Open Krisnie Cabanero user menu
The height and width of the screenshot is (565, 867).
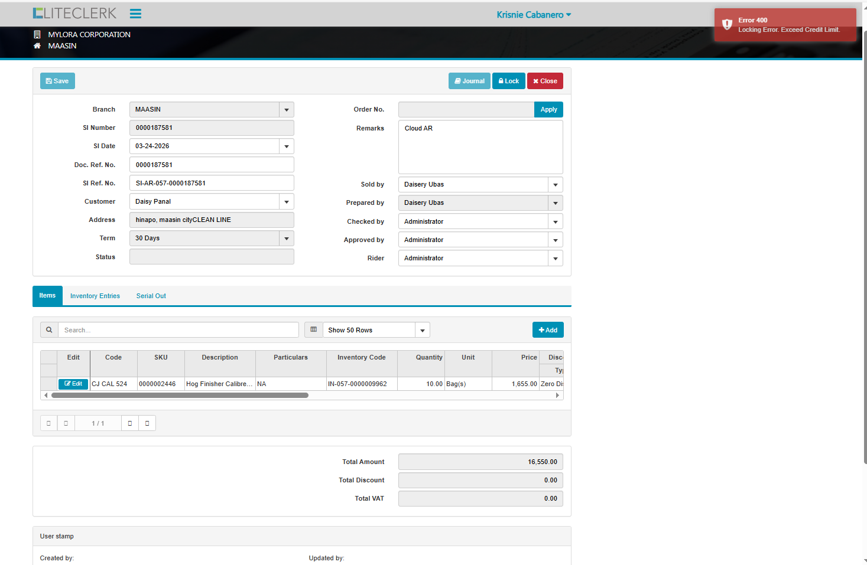[533, 15]
